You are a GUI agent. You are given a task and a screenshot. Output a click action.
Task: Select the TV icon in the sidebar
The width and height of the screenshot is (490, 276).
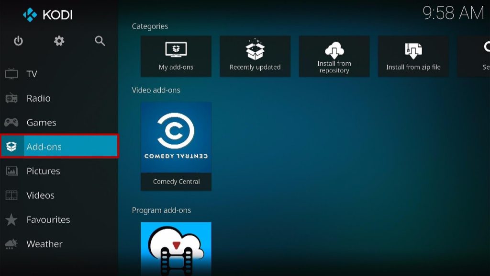tap(11, 74)
